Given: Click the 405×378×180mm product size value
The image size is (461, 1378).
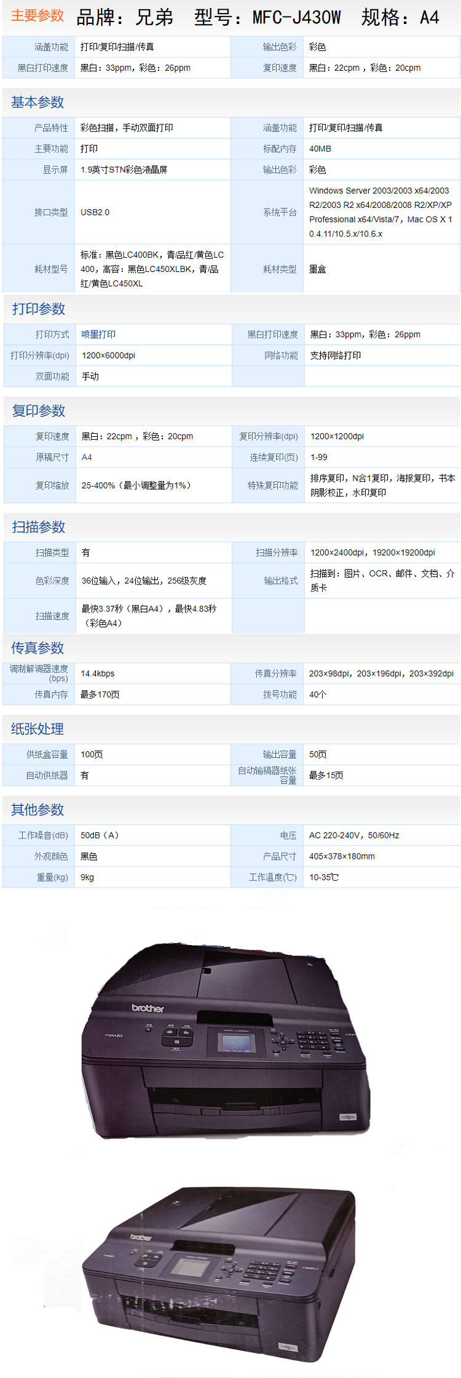Looking at the screenshot, I should pyautogui.click(x=342, y=856).
